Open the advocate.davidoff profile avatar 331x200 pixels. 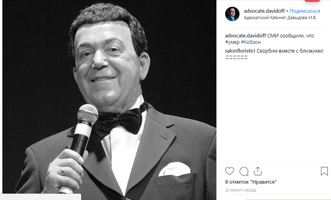(232, 14)
